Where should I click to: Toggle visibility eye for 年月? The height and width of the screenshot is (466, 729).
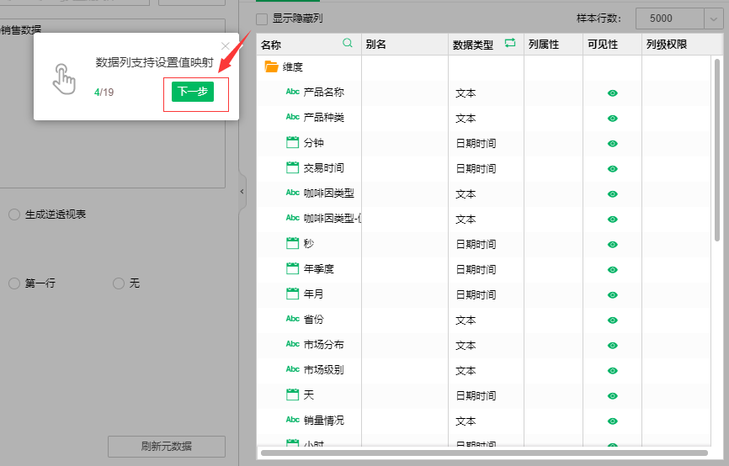pyautogui.click(x=612, y=295)
